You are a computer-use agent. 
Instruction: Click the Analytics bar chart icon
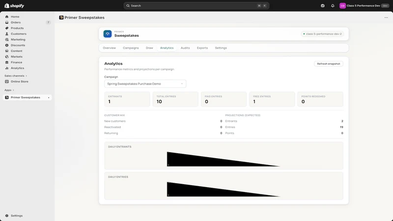pos(7,68)
